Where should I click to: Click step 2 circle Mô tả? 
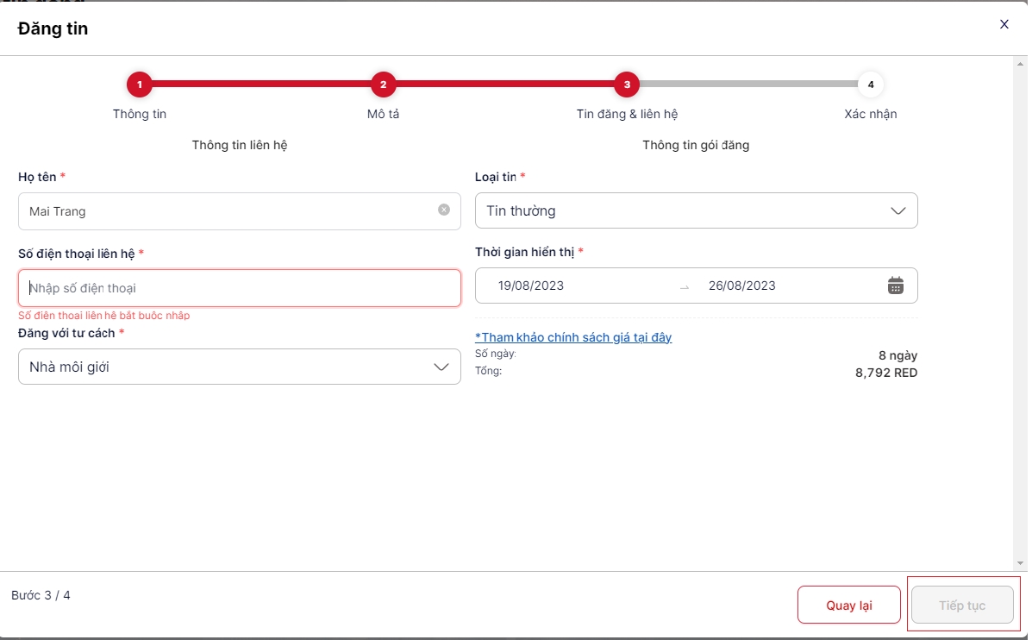click(383, 85)
